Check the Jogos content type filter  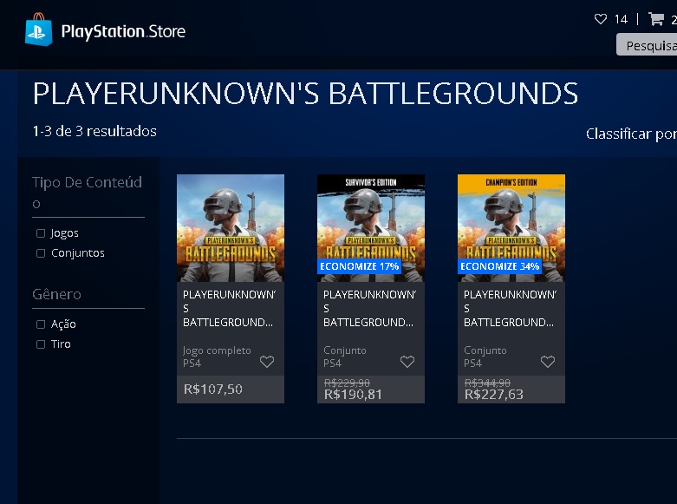click(41, 233)
